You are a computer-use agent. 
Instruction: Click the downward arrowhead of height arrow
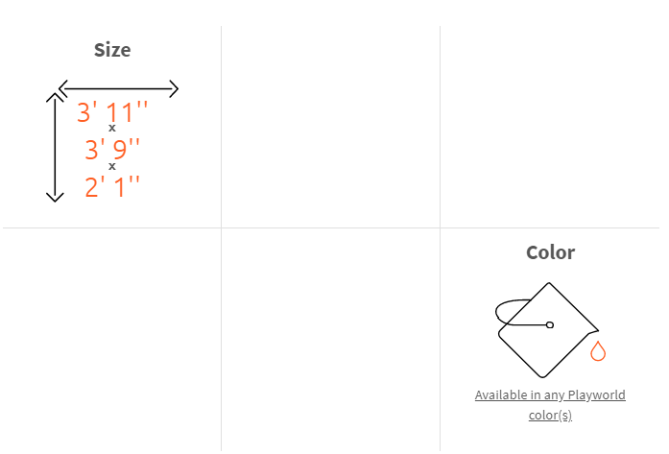(55, 197)
